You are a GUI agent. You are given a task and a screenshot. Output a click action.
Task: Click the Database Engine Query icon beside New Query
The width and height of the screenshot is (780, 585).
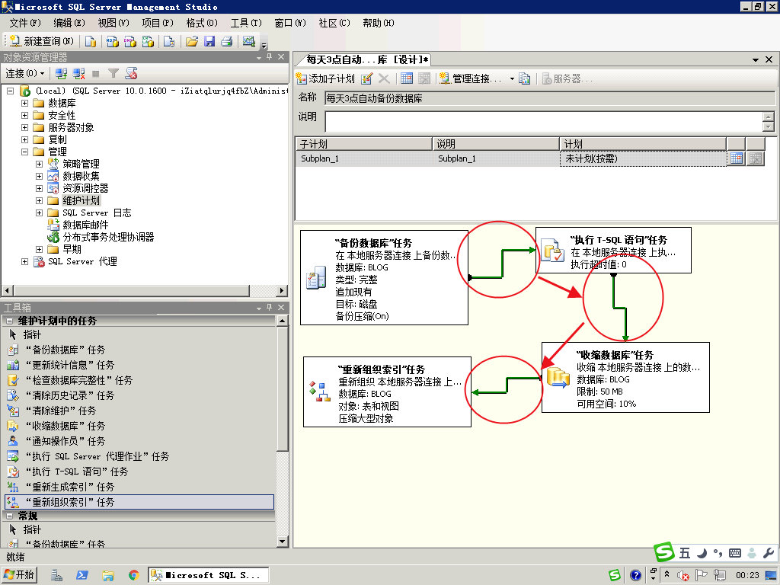91,41
